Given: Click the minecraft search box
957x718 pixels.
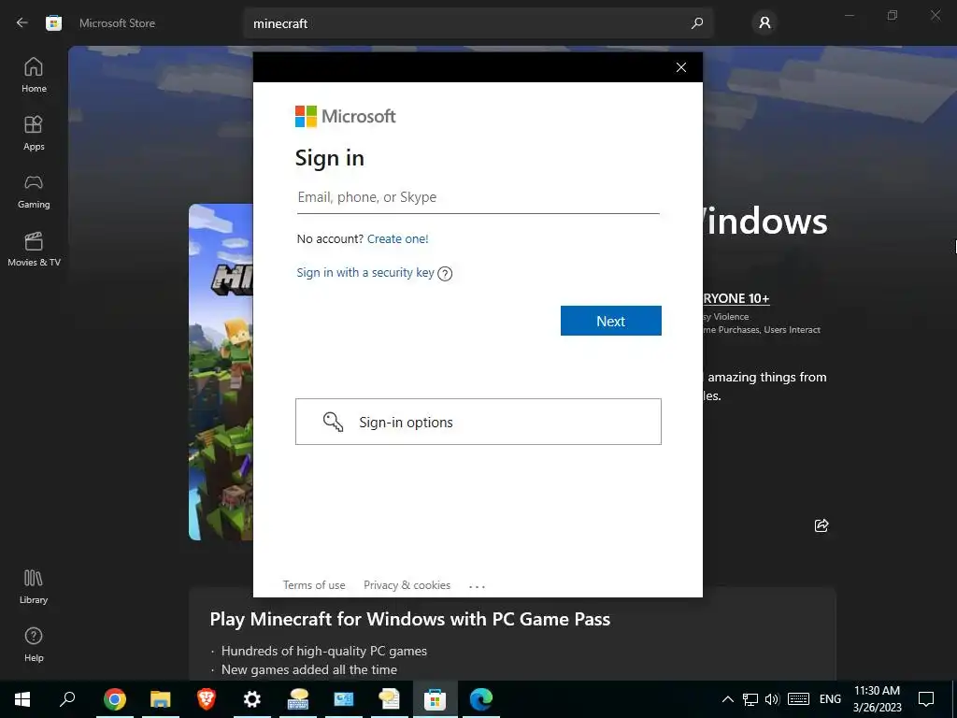Looking at the screenshot, I should [x=478, y=23].
